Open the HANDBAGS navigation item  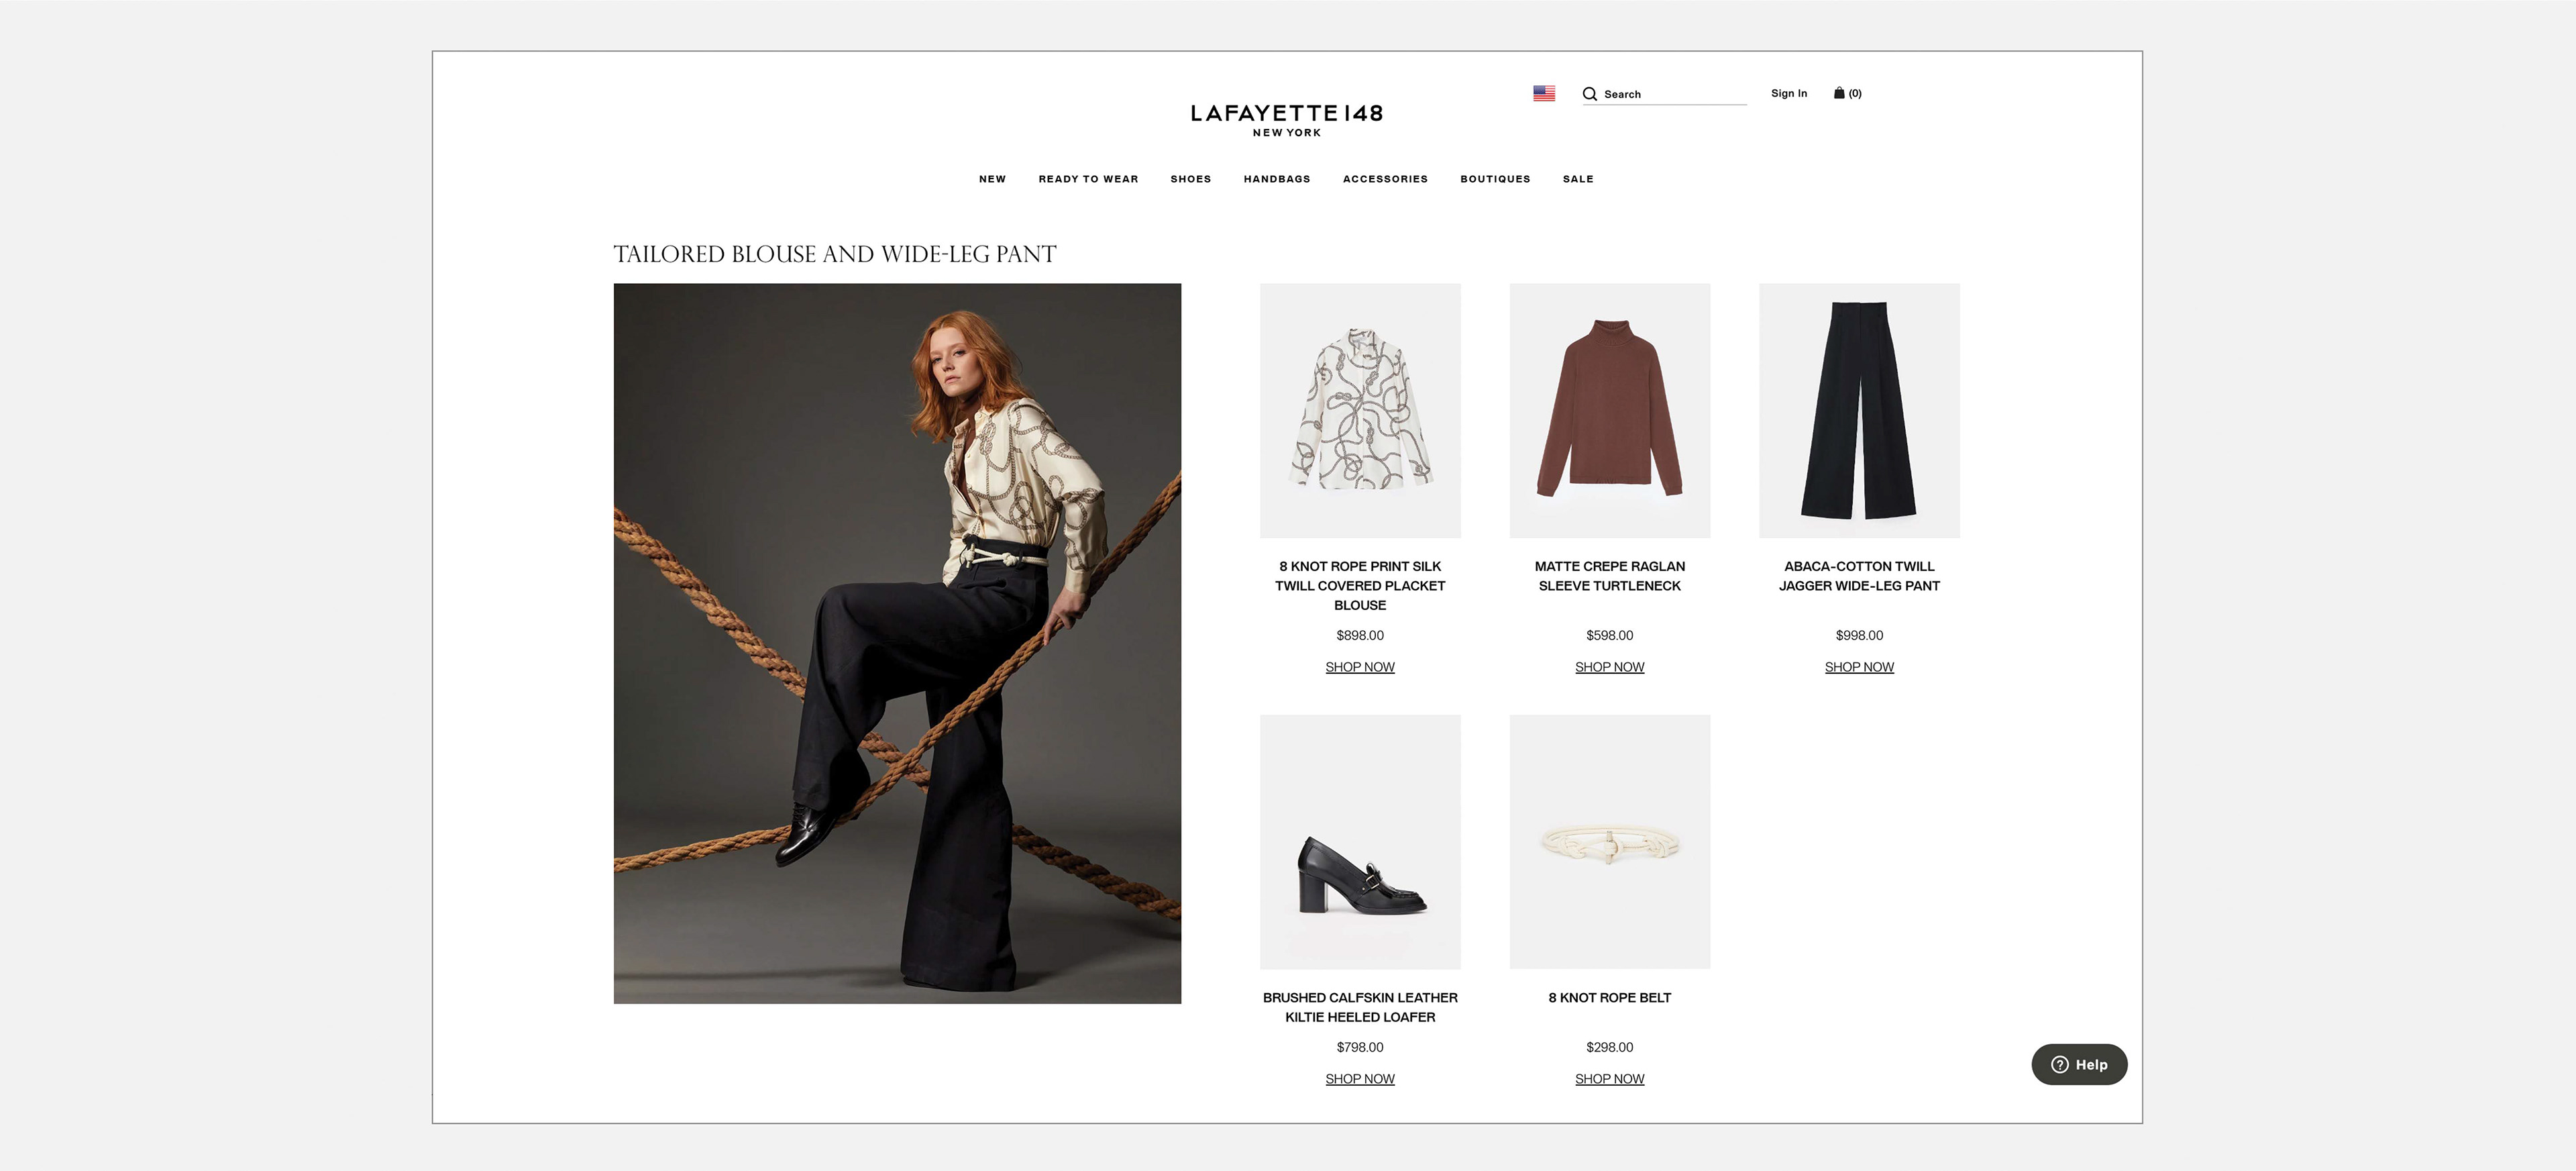pos(1277,179)
